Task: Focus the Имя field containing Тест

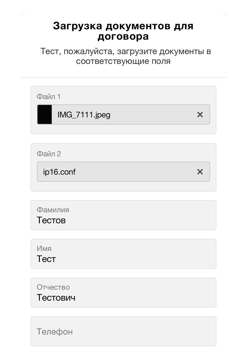Action: tap(123, 254)
